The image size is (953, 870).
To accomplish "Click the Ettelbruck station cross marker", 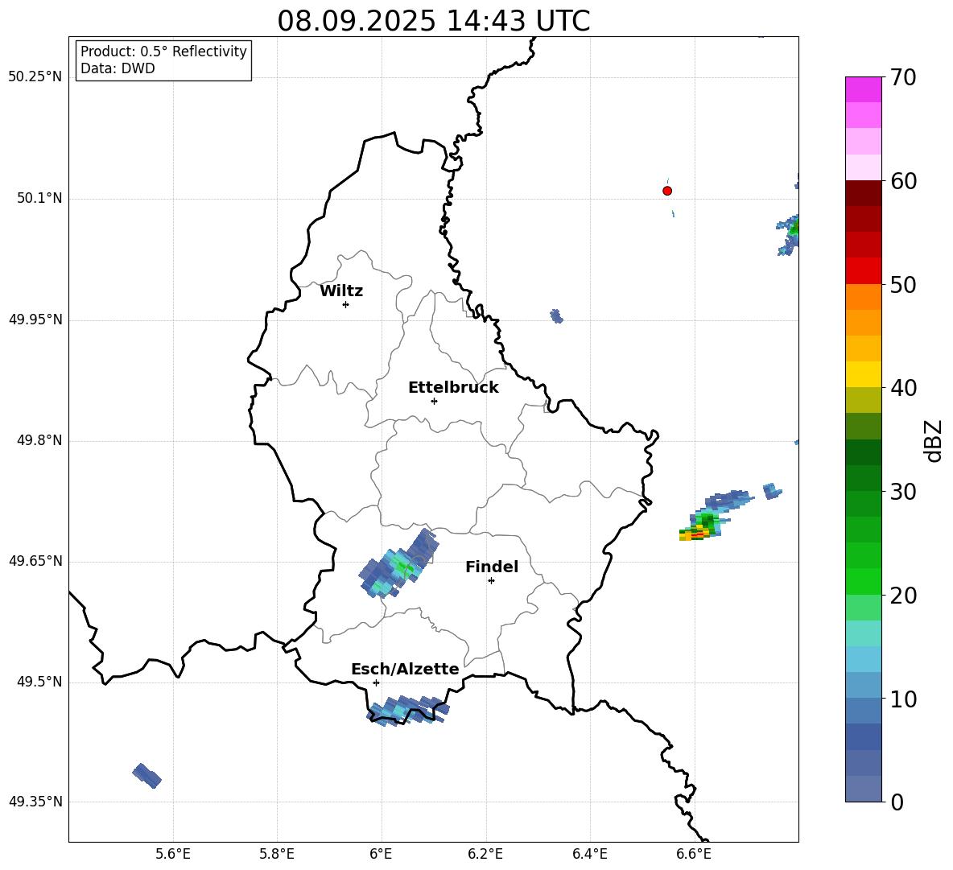I will click(434, 401).
